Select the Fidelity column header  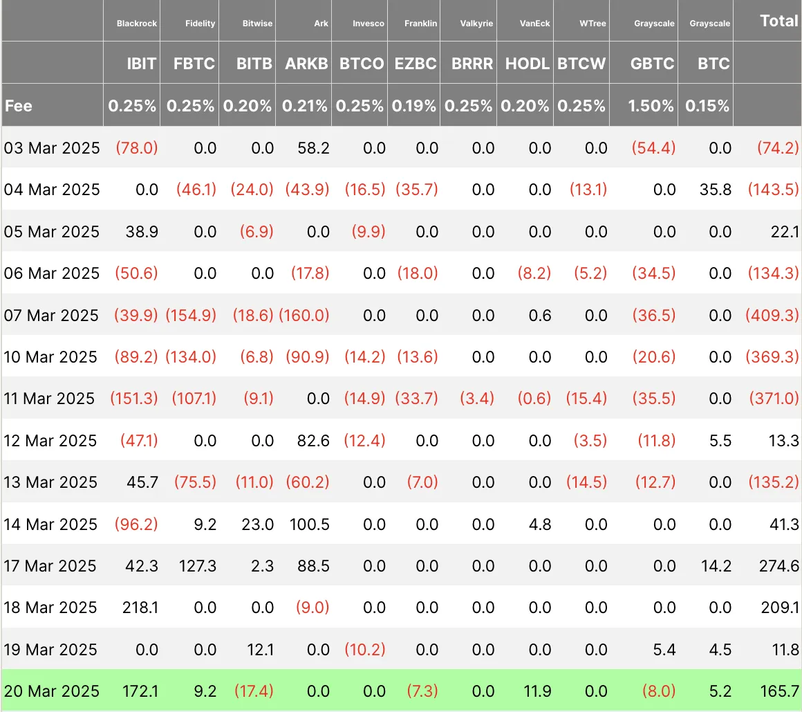200,24
